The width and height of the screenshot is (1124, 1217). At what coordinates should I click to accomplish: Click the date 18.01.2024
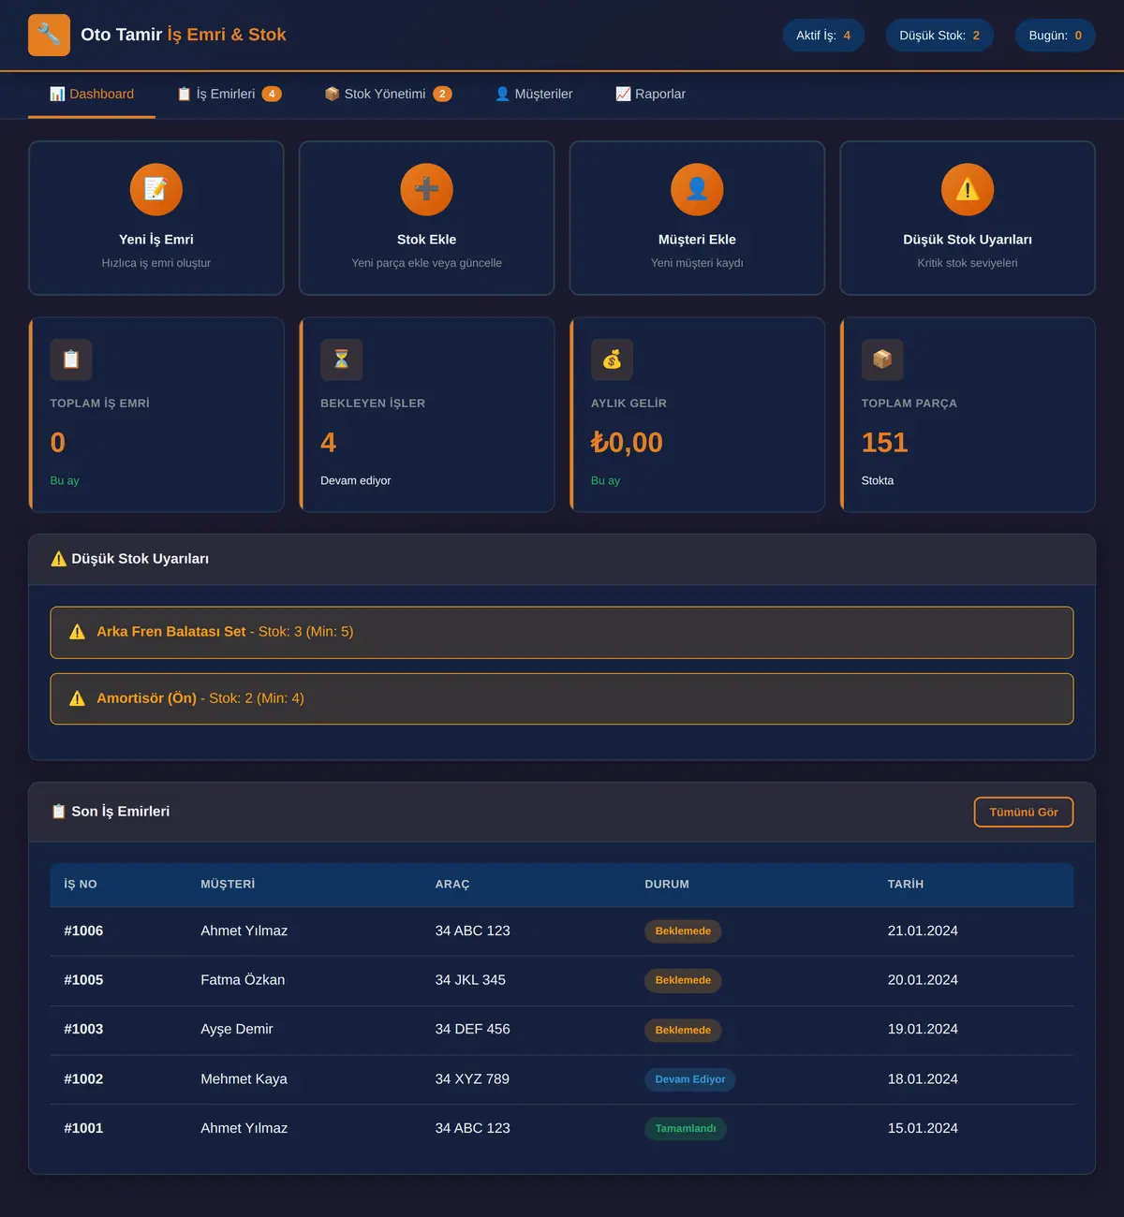[923, 1079]
